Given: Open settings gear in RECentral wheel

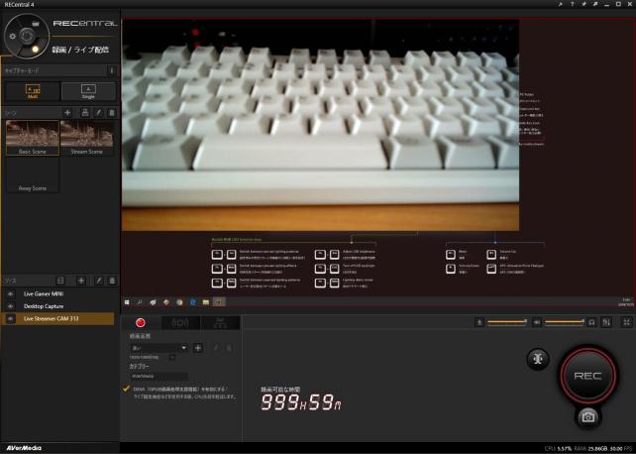Looking at the screenshot, I should point(13,37).
